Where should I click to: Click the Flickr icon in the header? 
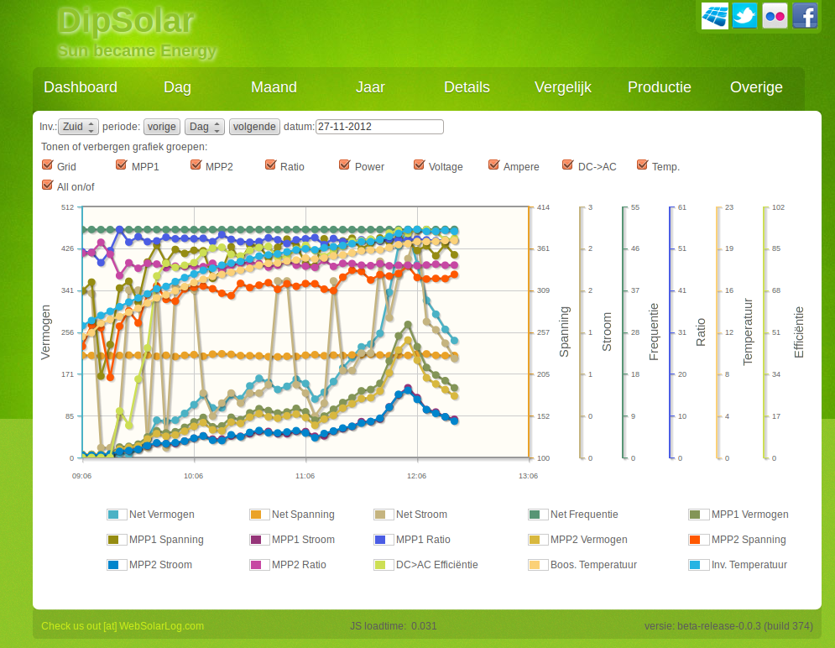click(x=774, y=16)
